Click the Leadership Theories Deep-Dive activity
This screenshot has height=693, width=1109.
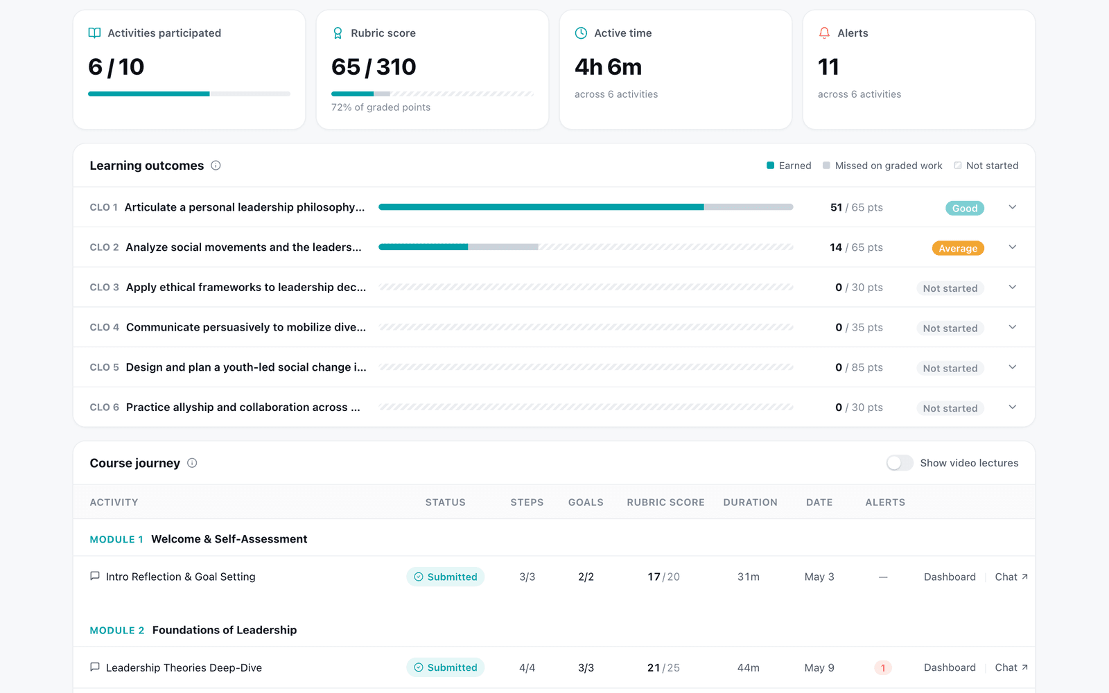[184, 667]
